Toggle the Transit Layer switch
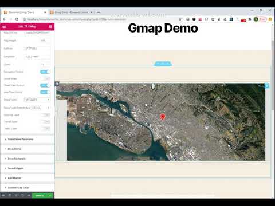Viewport: 275px width, 206px height. tap(45, 122)
